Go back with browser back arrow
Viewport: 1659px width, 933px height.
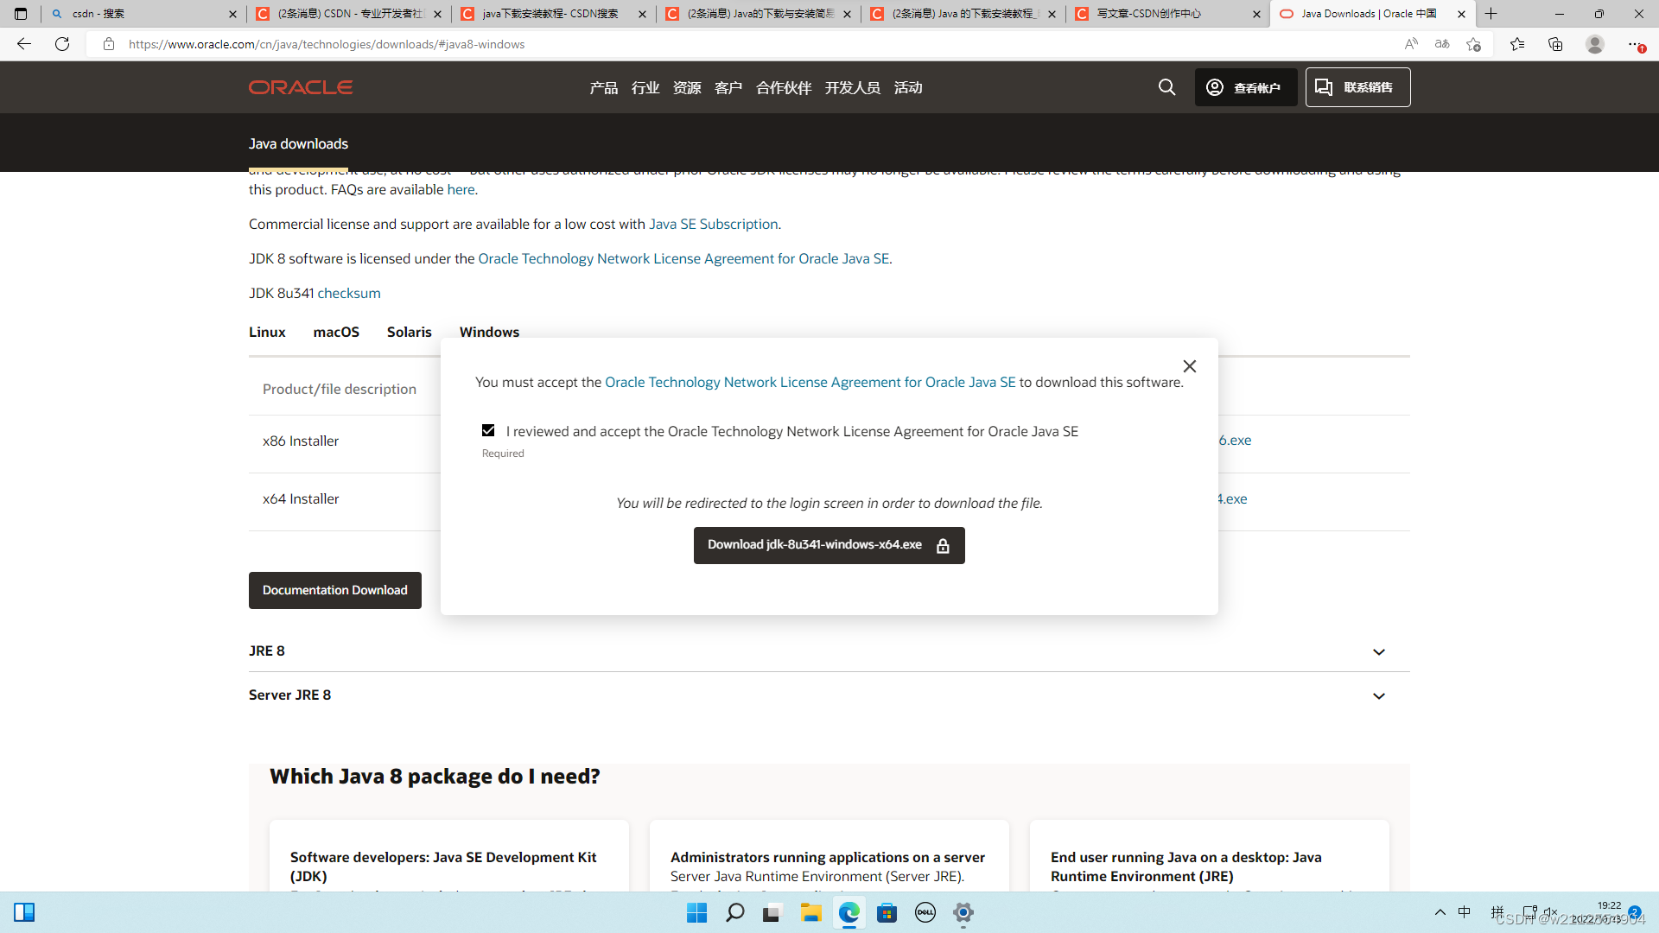tap(24, 44)
